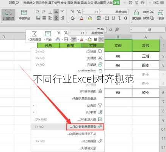Open the name box dropdown arrow
Screen dimensions: 166x152
click(x=132, y=30)
